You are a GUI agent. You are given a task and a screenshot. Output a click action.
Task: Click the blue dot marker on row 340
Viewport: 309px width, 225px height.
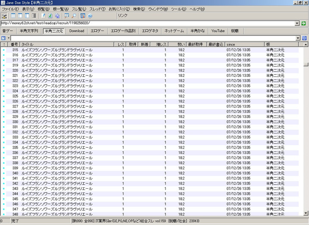pyautogui.click(x=3, y=173)
